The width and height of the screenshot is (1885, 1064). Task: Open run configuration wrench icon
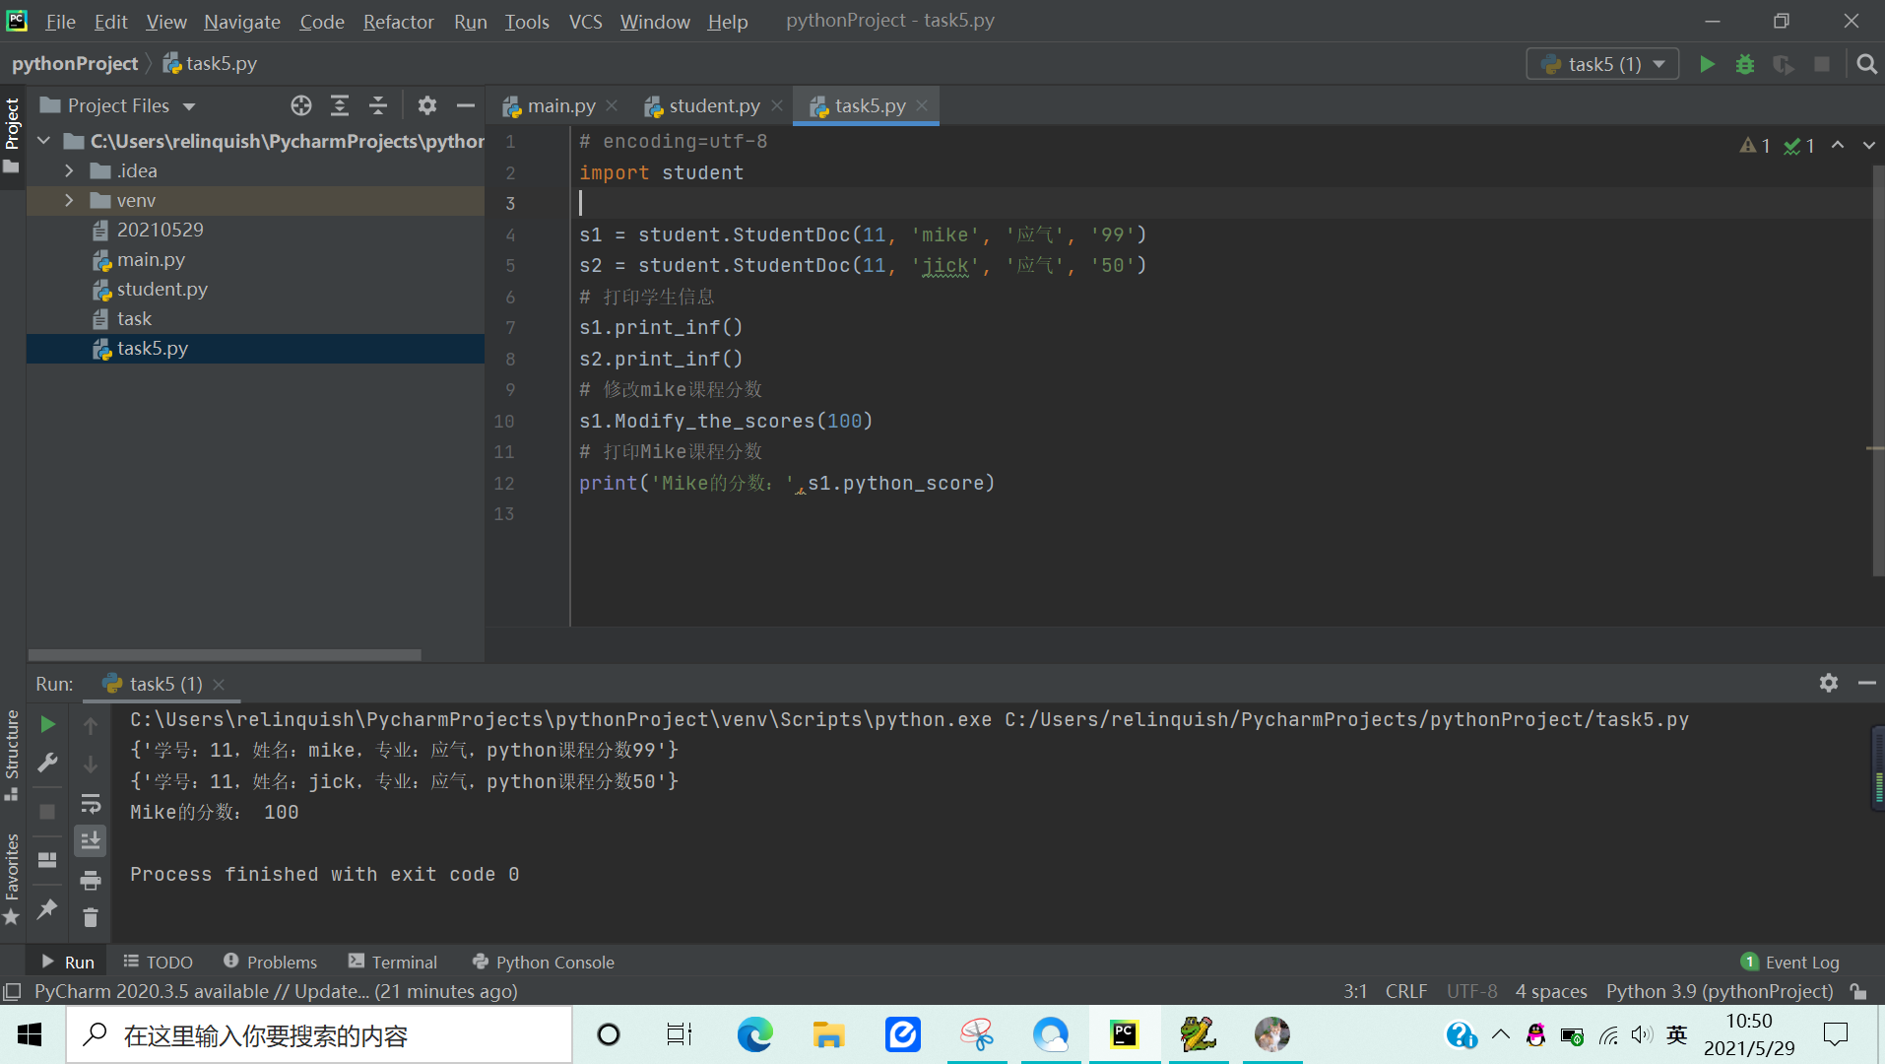point(47,764)
